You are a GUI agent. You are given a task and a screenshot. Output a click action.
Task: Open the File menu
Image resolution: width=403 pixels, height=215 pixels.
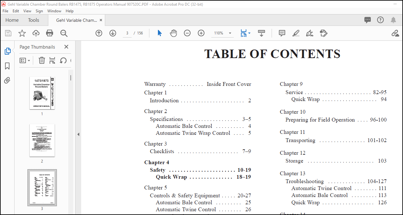tap(5, 11)
